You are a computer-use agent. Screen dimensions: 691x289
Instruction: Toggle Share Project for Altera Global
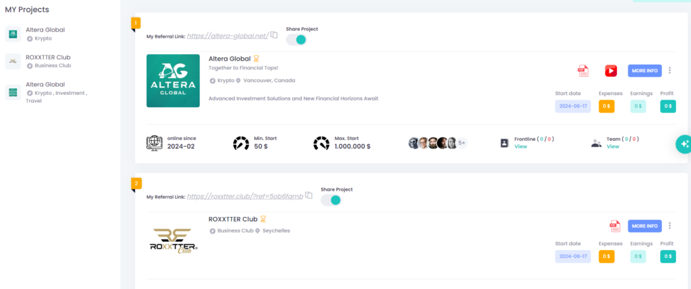(296, 40)
